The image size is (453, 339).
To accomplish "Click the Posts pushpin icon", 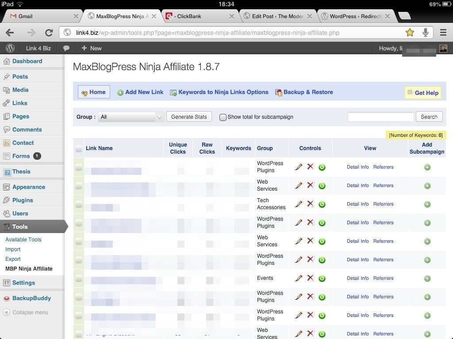I will [x=6, y=77].
